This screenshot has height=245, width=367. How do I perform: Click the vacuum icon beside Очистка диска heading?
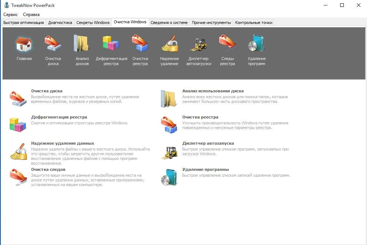[x=18, y=99]
